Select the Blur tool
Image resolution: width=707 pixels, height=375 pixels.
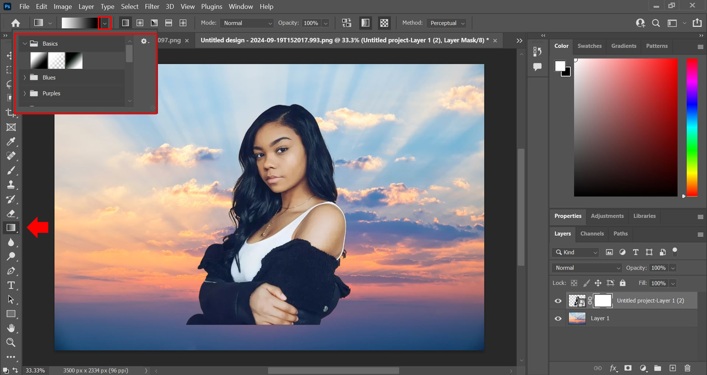pyautogui.click(x=10, y=242)
